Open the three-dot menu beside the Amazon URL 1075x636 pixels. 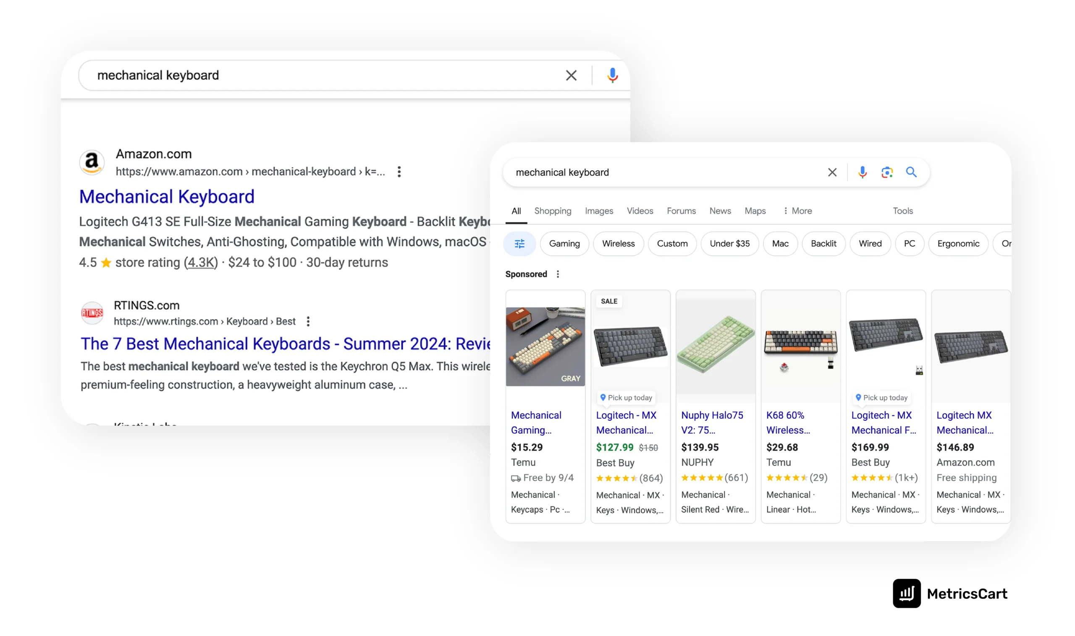399,172
